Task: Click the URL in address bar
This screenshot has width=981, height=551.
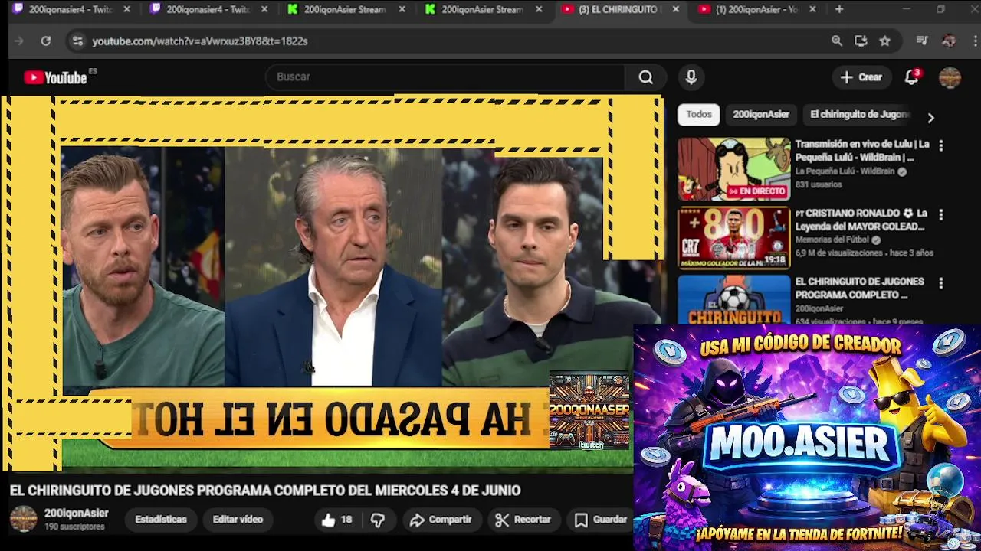Action: (200, 41)
